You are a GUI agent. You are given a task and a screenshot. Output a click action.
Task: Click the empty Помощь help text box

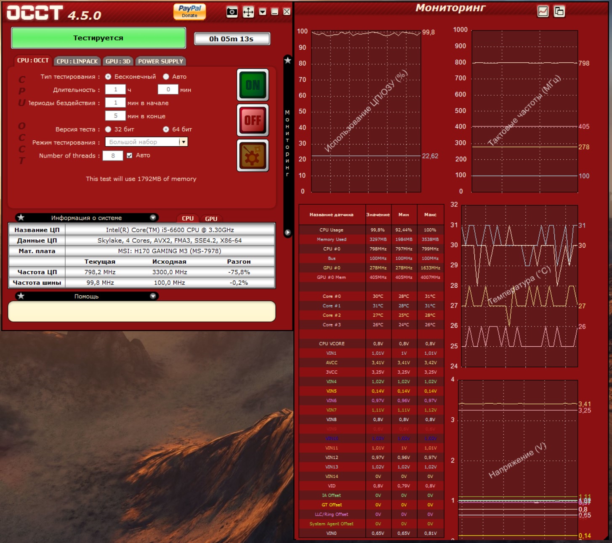[142, 311]
